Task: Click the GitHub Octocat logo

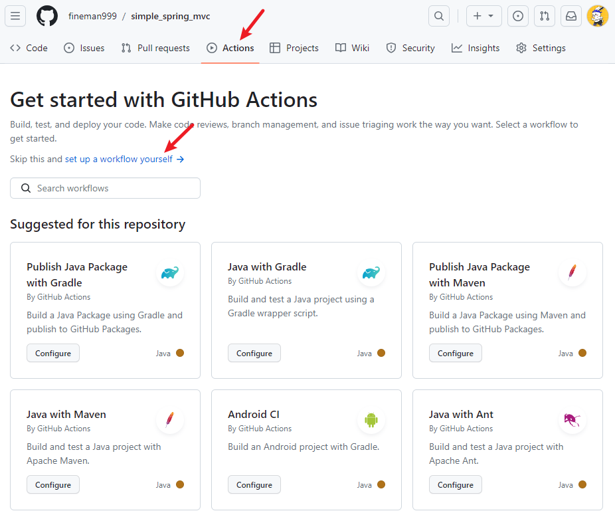Action: (47, 16)
